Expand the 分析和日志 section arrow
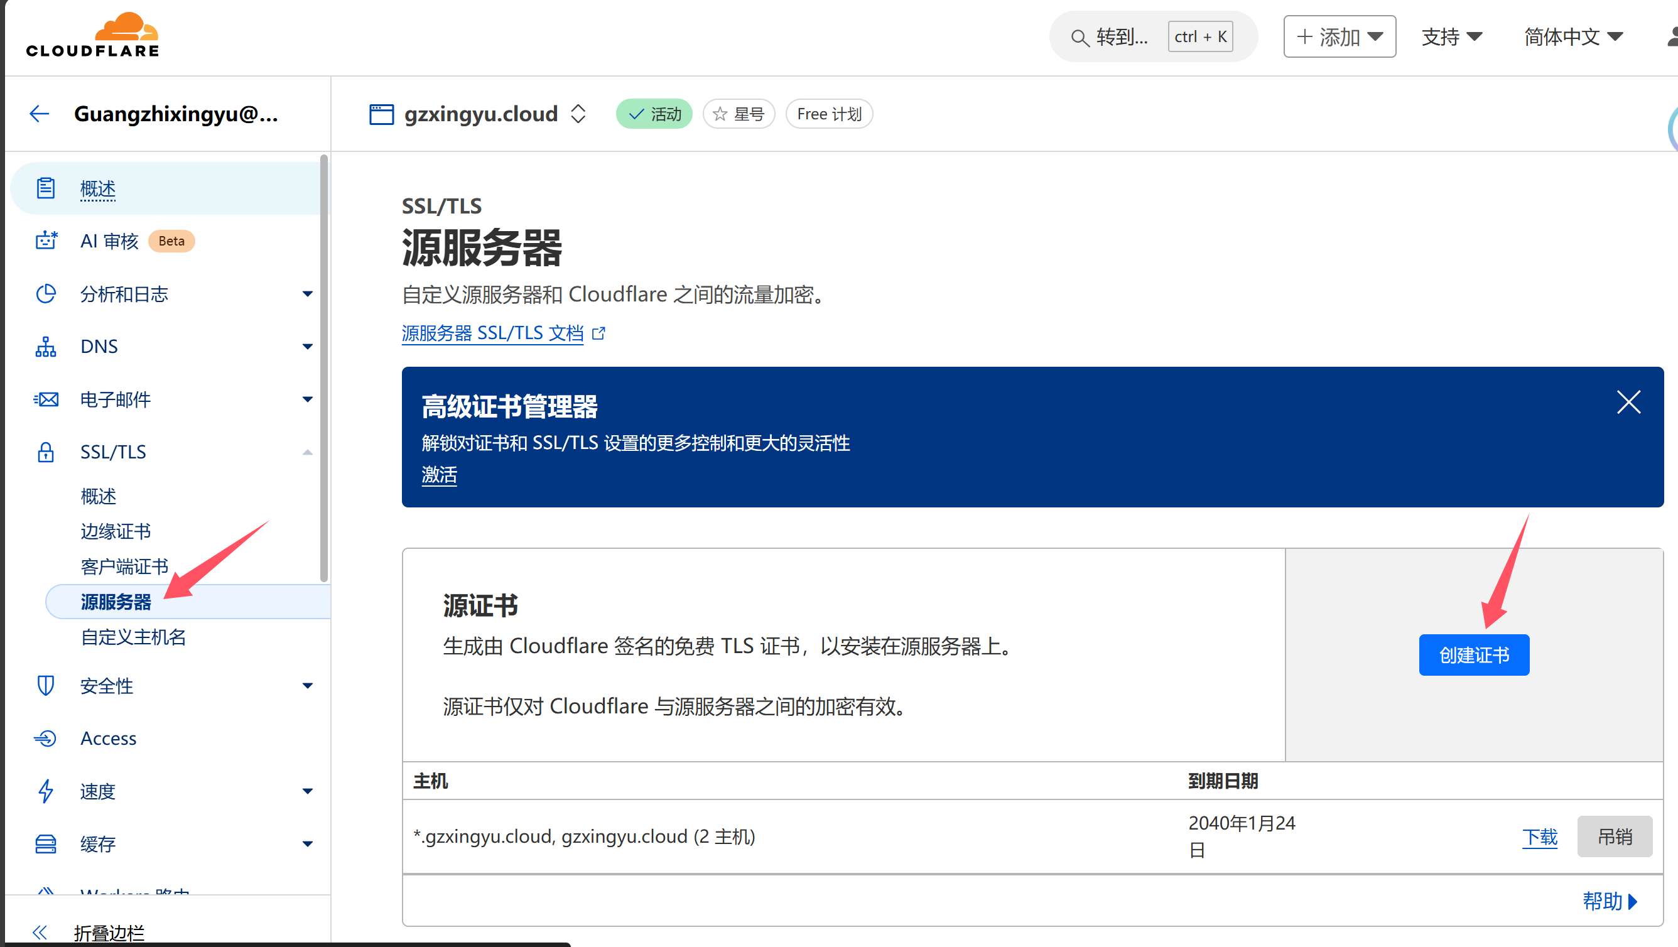 [x=308, y=294]
